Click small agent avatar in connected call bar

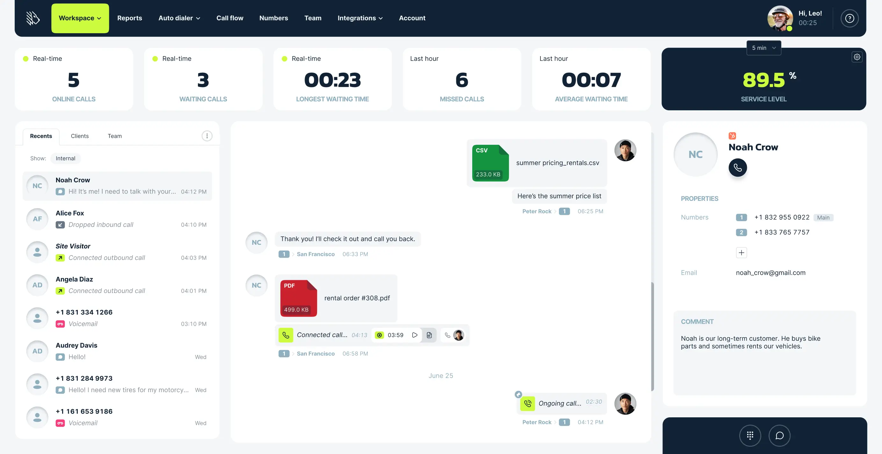tap(459, 335)
